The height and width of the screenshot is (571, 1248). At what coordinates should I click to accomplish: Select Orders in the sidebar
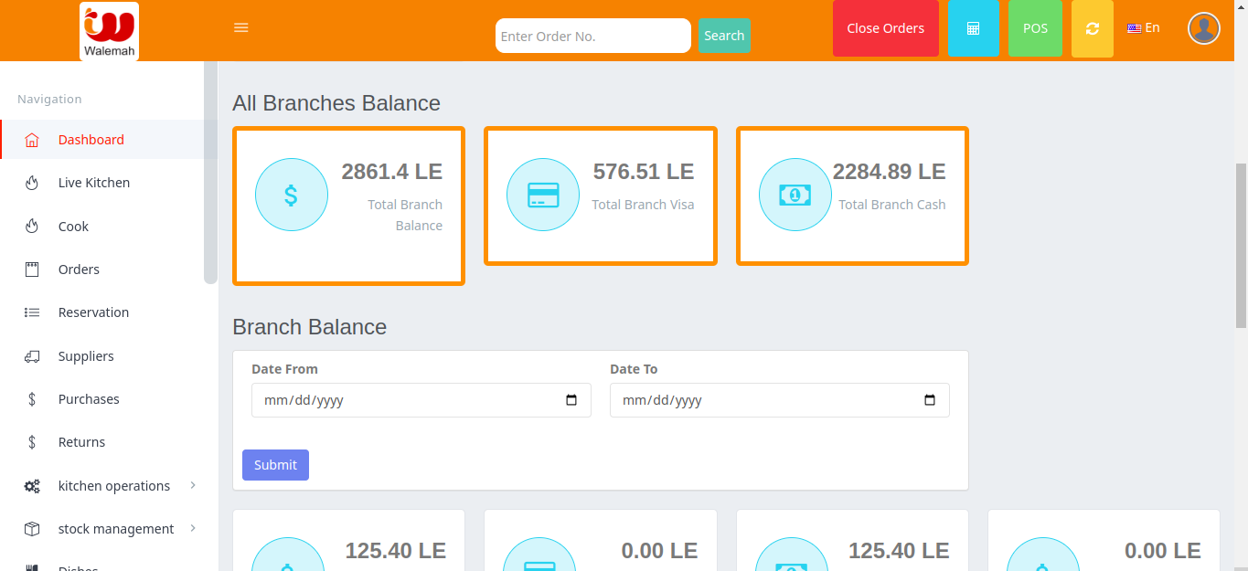[79, 270]
